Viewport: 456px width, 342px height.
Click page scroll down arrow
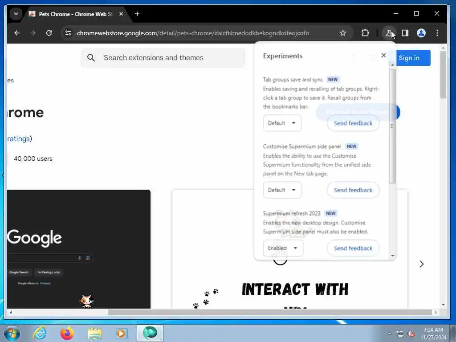click(x=443, y=305)
